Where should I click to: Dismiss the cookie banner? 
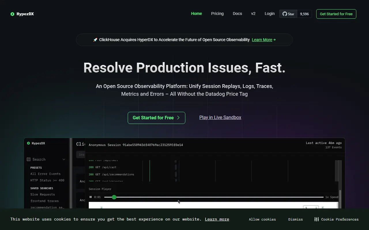pos(295,219)
